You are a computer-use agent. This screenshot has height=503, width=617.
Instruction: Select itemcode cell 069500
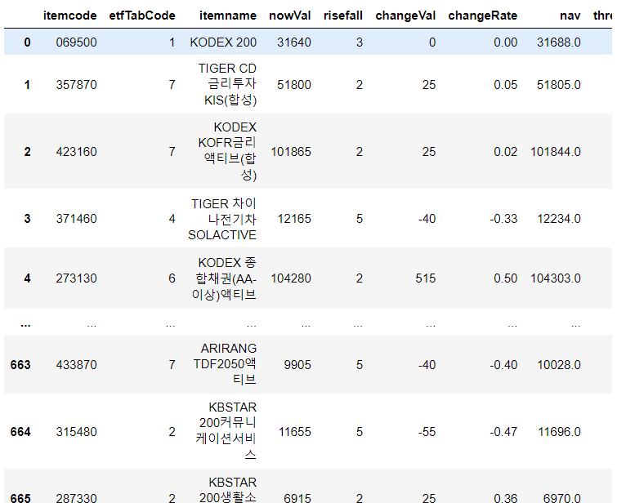click(x=76, y=42)
